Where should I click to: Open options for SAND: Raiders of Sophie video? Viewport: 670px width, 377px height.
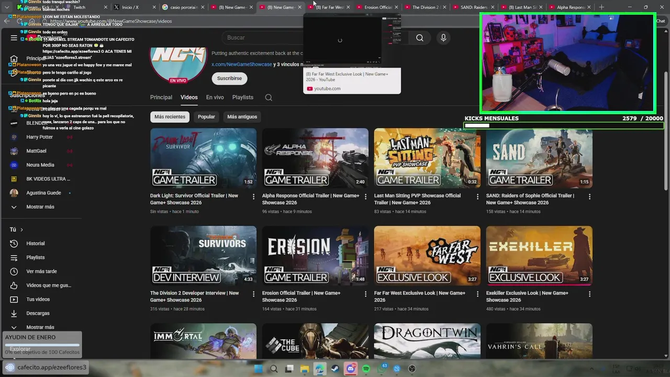point(589,197)
